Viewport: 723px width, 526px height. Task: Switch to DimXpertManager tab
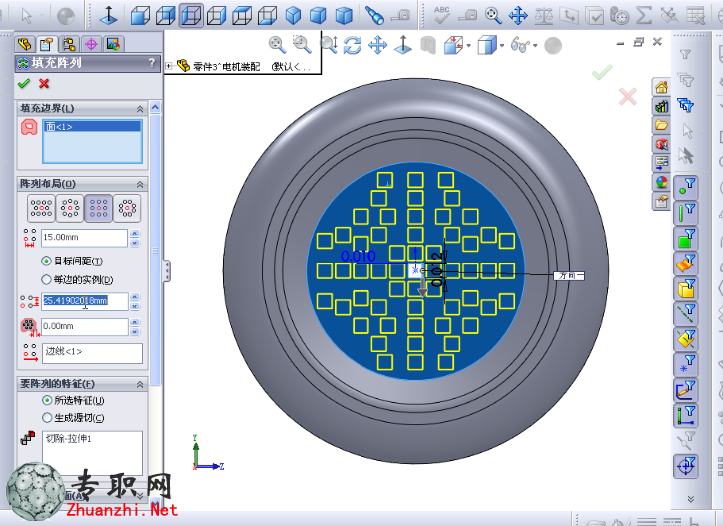[x=91, y=44]
